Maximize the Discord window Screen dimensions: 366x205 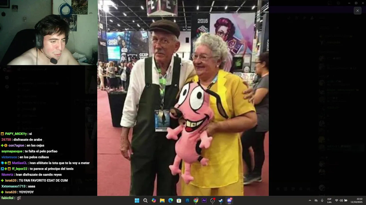356,3
